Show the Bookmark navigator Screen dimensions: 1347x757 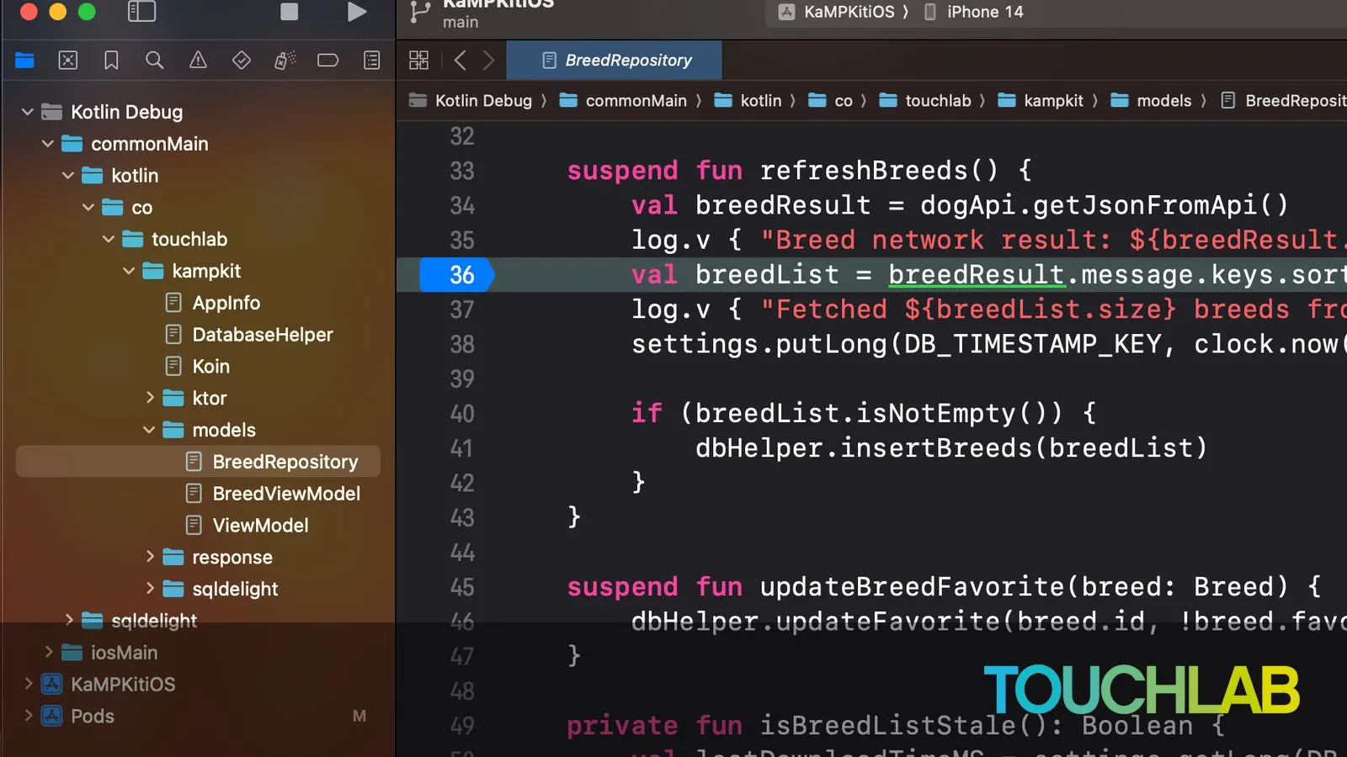(111, 61)
